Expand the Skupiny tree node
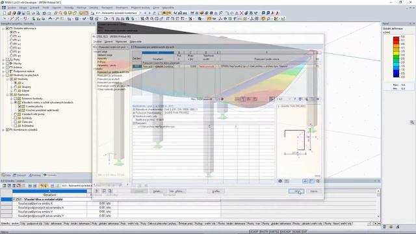 coord(12,87)
